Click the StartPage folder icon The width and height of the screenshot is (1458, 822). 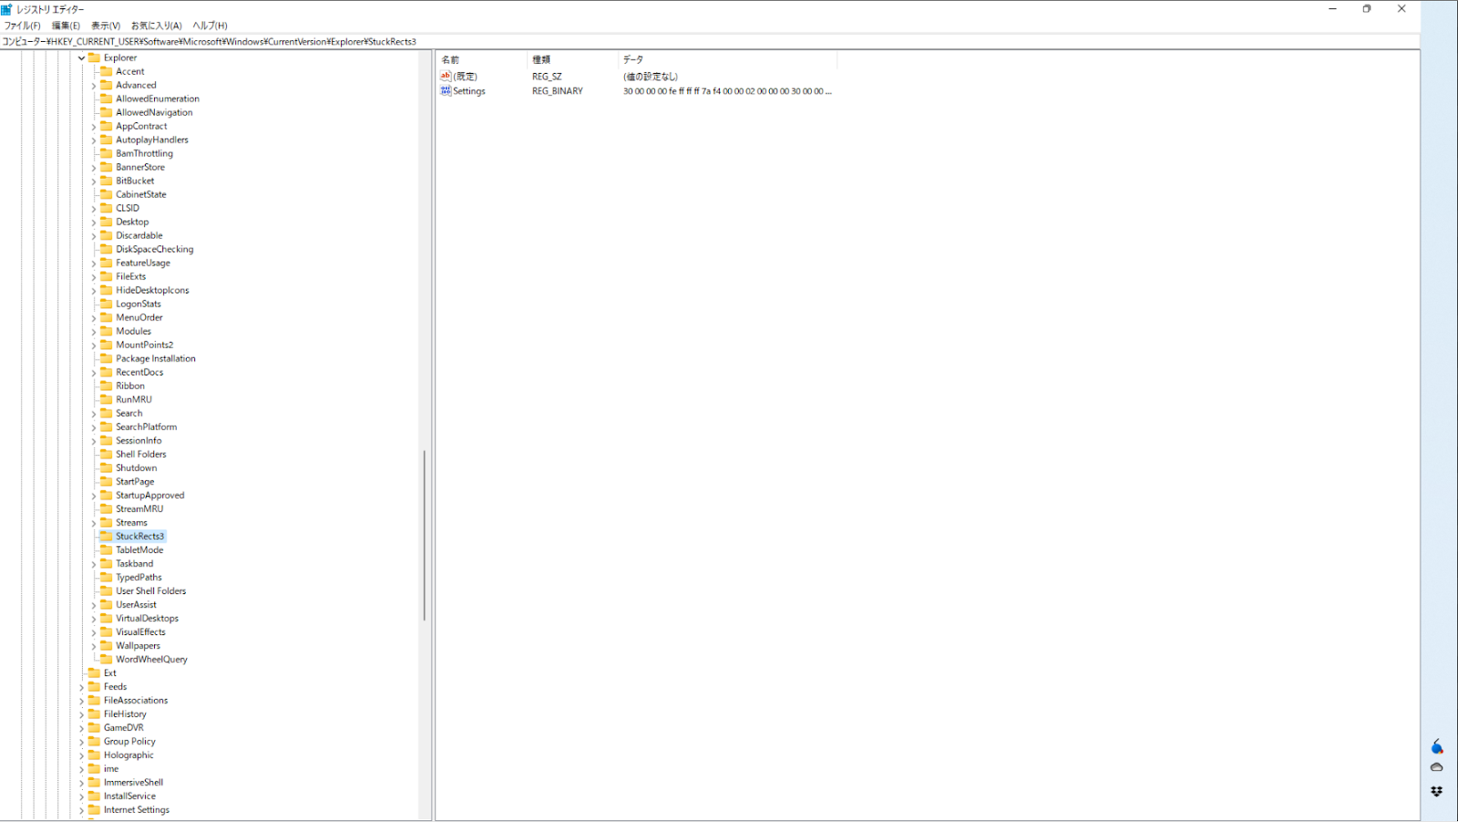(x=107, y=481)
